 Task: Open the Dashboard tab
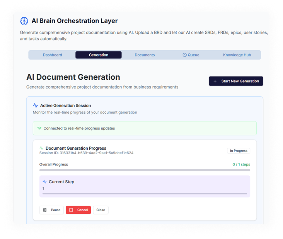click(52, 55)
